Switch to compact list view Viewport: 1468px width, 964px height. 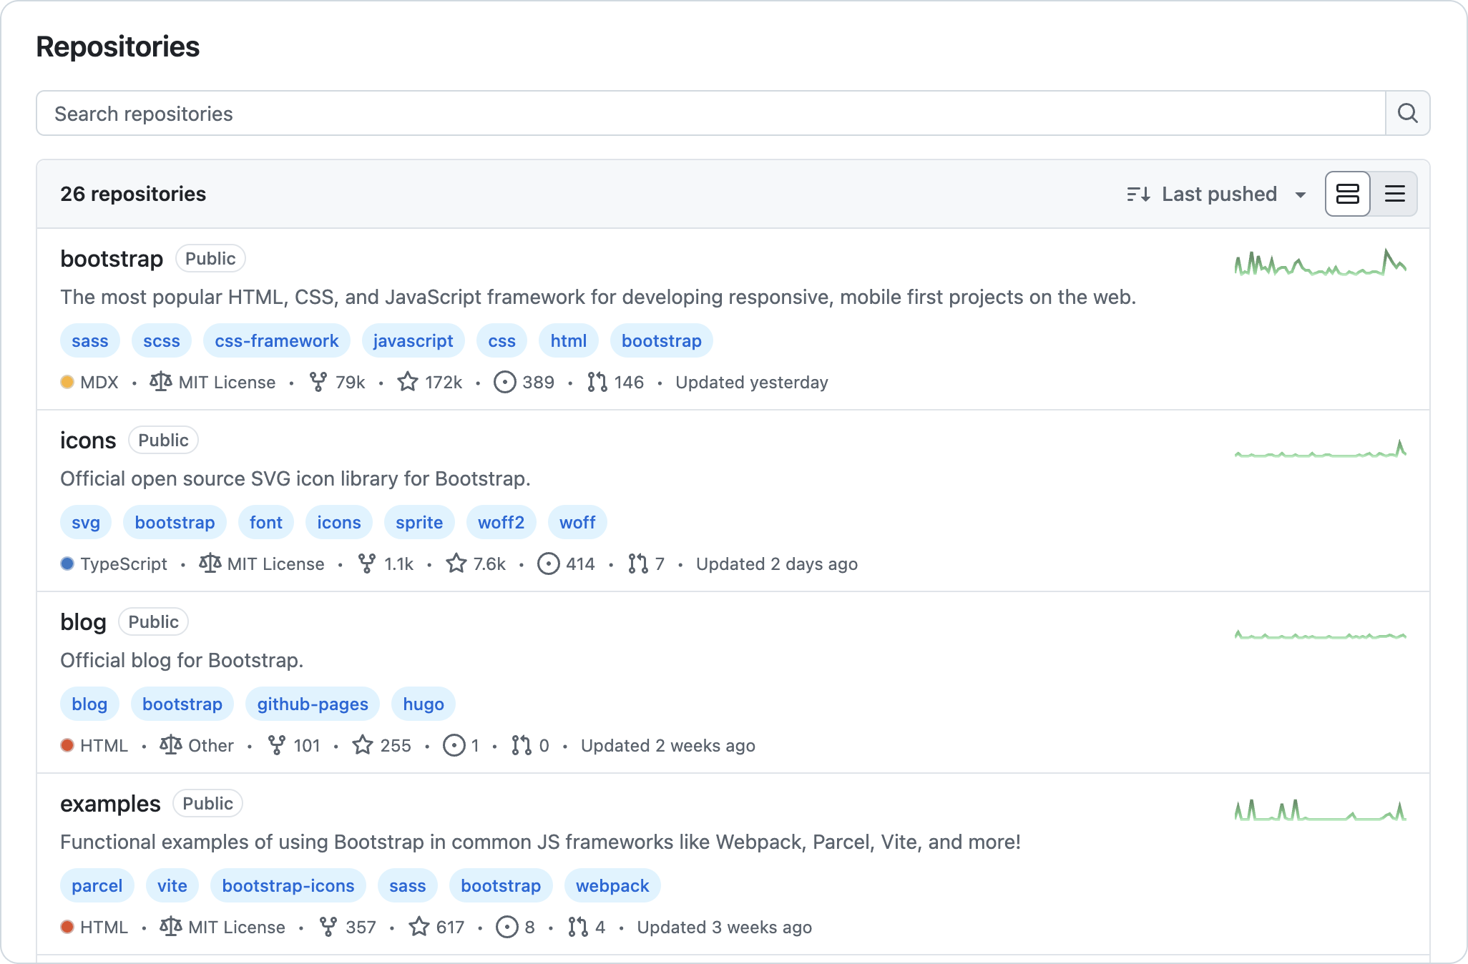pyautogui.click(x=1394, y=194)
